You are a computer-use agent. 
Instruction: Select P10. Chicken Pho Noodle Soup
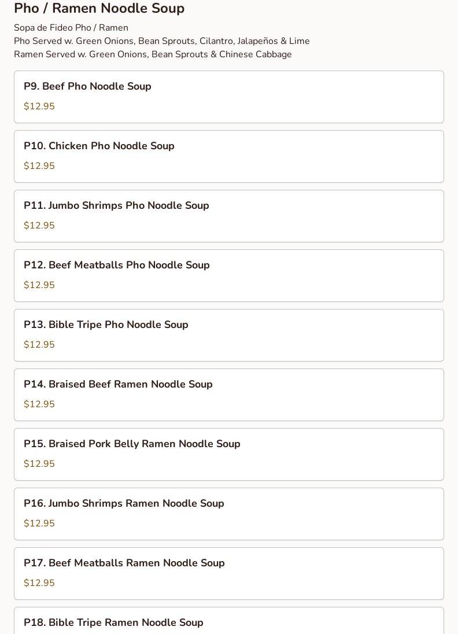pyautogui.click(x=229, y=157)
